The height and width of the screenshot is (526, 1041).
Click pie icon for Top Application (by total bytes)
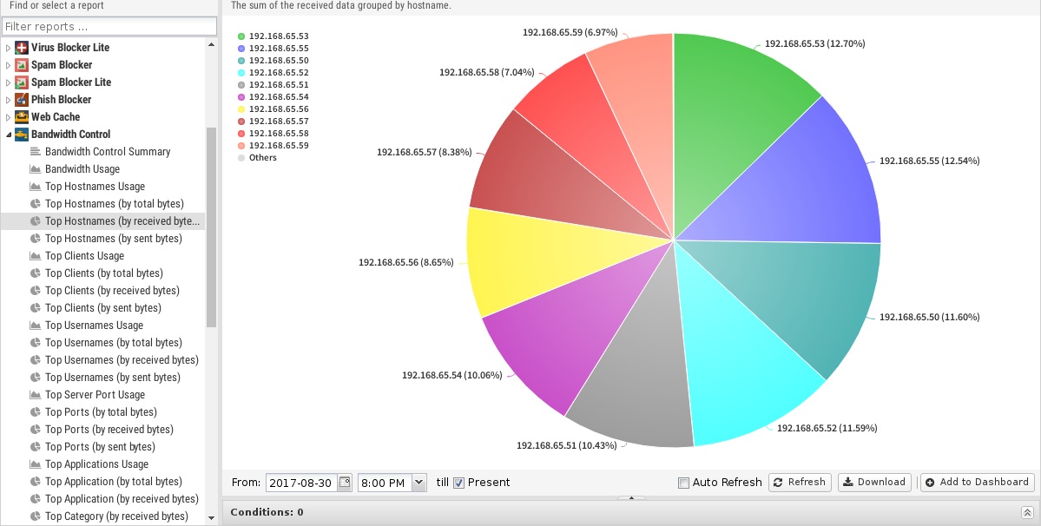tap(36, 482)
